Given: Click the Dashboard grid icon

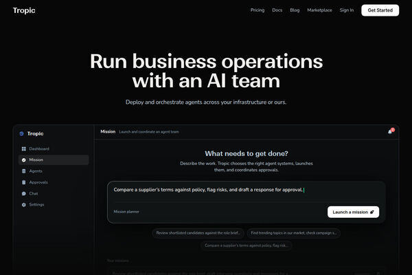Looking at the screenshot, I should click(x=23, y=149).
